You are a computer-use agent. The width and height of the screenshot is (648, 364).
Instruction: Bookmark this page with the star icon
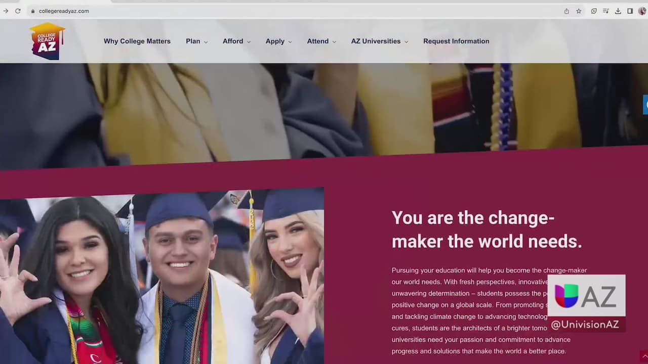click(579, 11)
